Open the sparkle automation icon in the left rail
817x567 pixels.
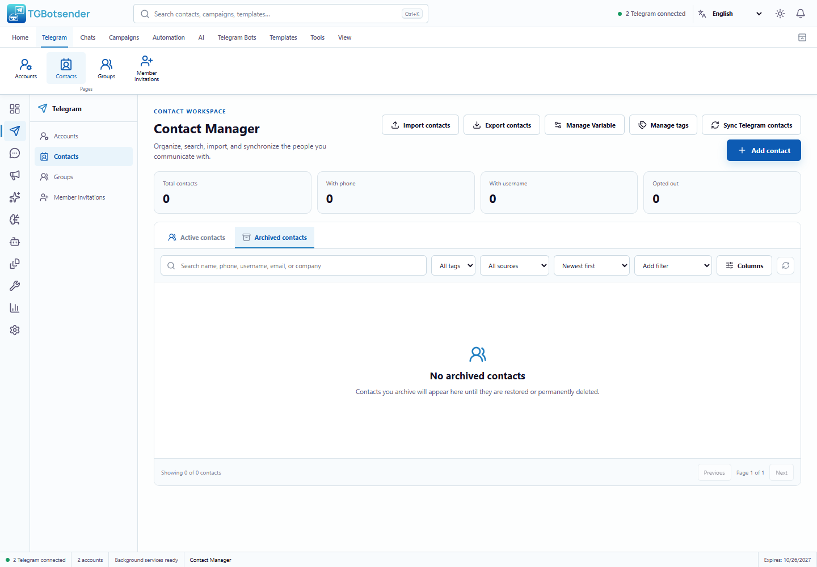pos(15,197)
